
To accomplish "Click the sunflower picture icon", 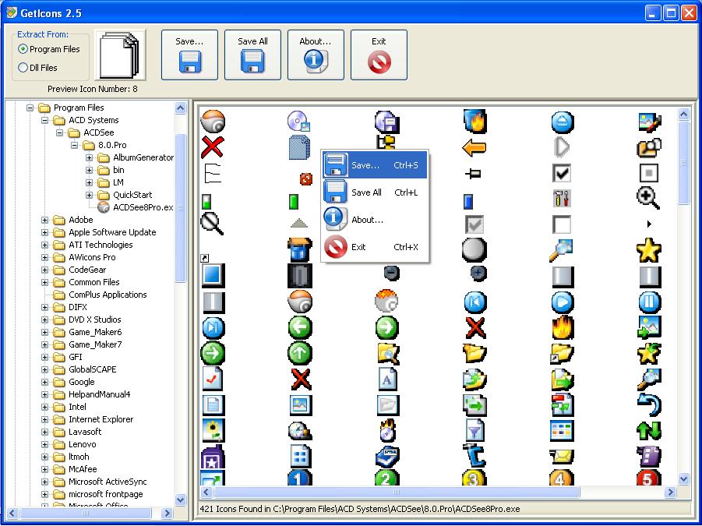I will coord(213,430).
